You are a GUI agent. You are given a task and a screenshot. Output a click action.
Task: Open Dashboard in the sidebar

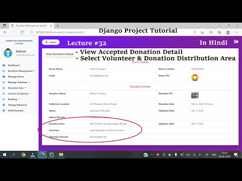click(x=14, y=65)
